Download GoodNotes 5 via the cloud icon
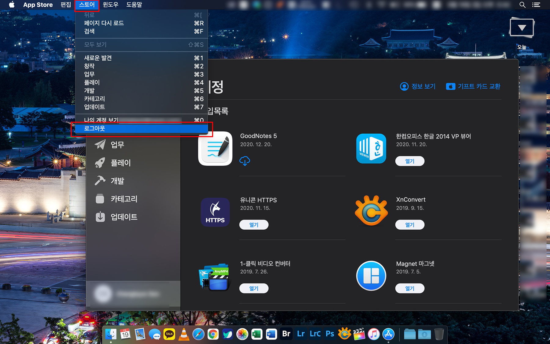Screen dimensions: 550x344 tap(244, 161)
